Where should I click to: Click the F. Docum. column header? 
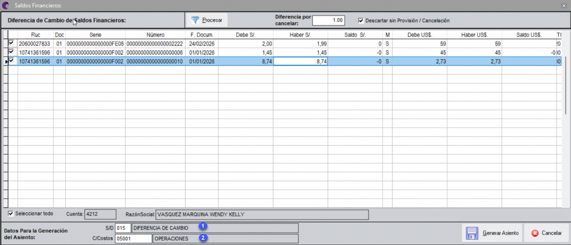[202, 35]
